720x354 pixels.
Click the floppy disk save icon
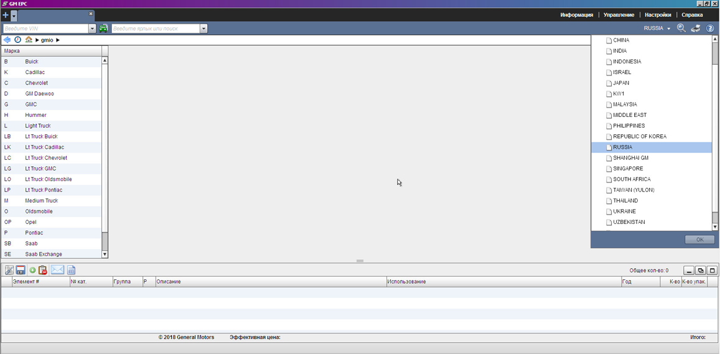[21, 270]
